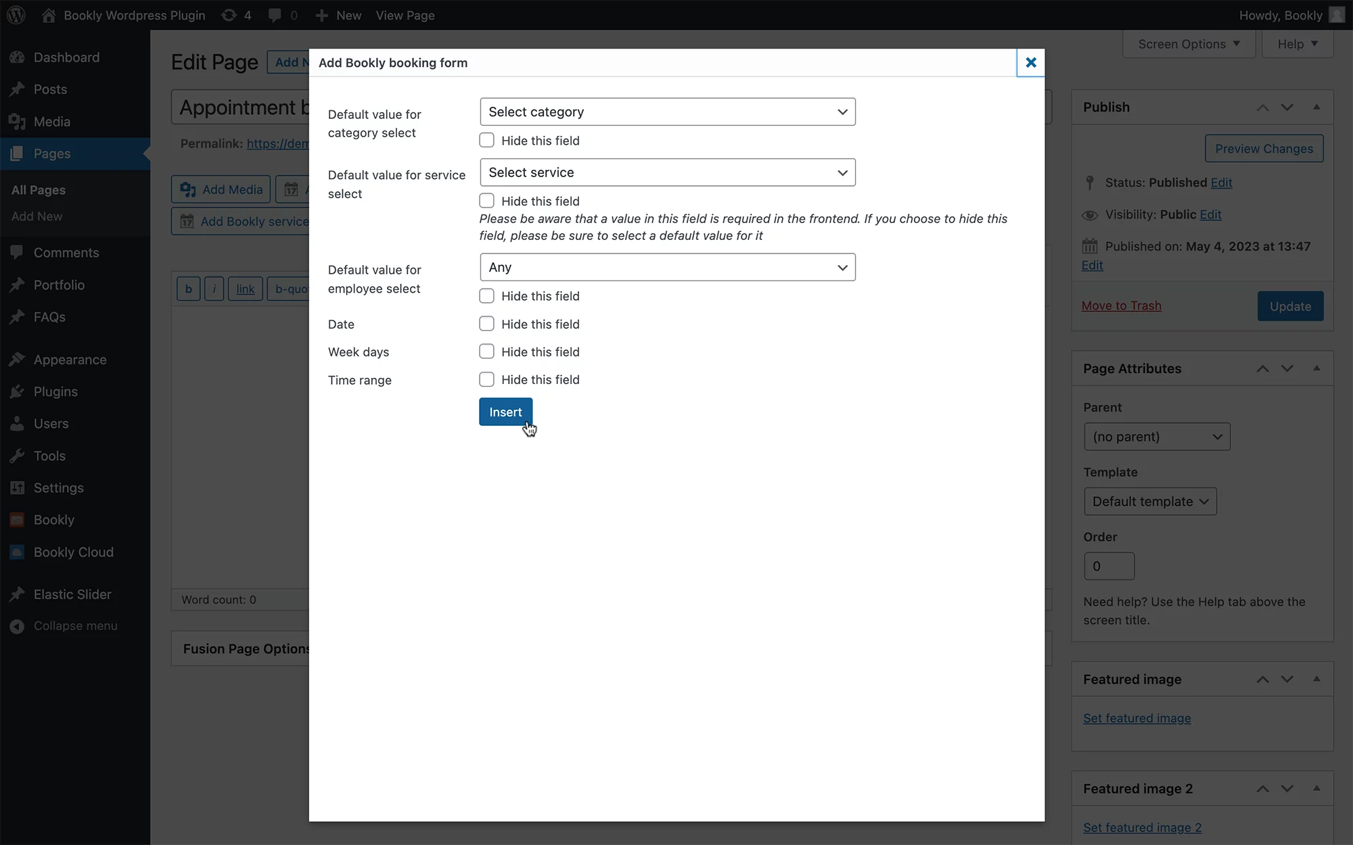Click the Insert button
This screenshot has height=845, width=1353.
pos(505,412)
